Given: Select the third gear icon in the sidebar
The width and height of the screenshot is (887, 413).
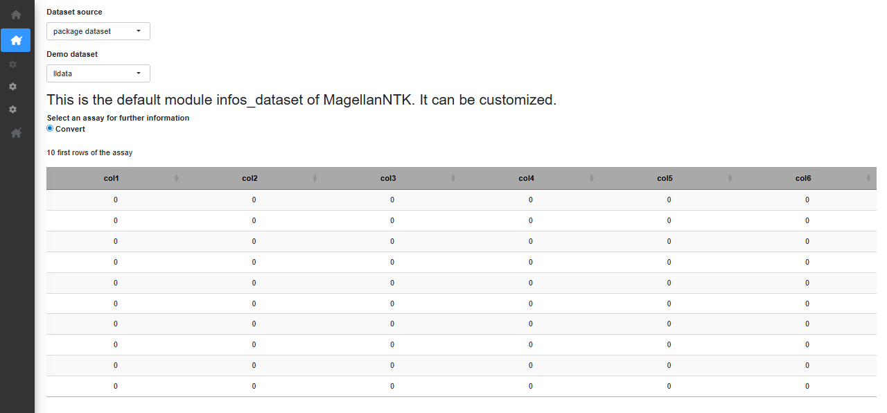Looking at the screenshot, I should point(12,109).
